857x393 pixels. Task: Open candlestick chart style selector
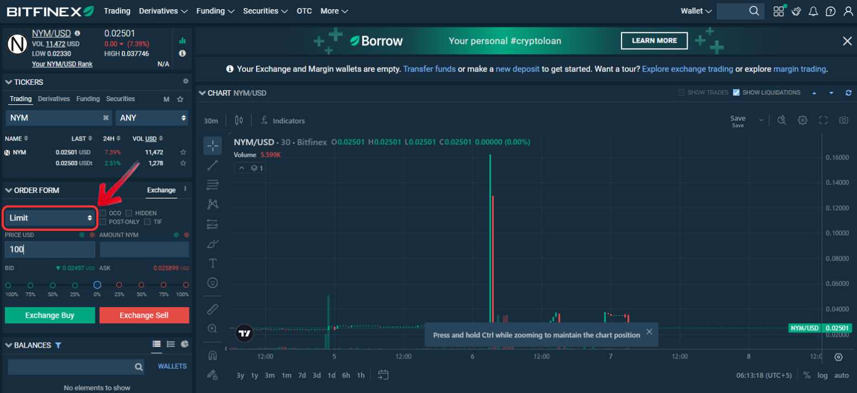tap(239, 120)
